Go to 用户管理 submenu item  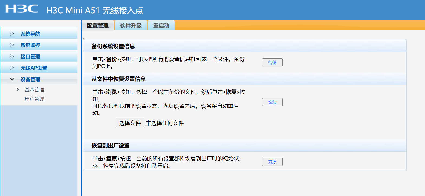click(34, 99)
